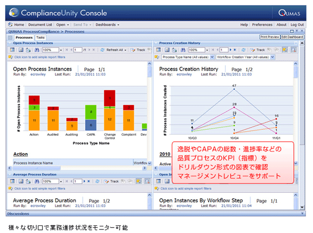Switch to the Tasks tab

pos(40,37)
